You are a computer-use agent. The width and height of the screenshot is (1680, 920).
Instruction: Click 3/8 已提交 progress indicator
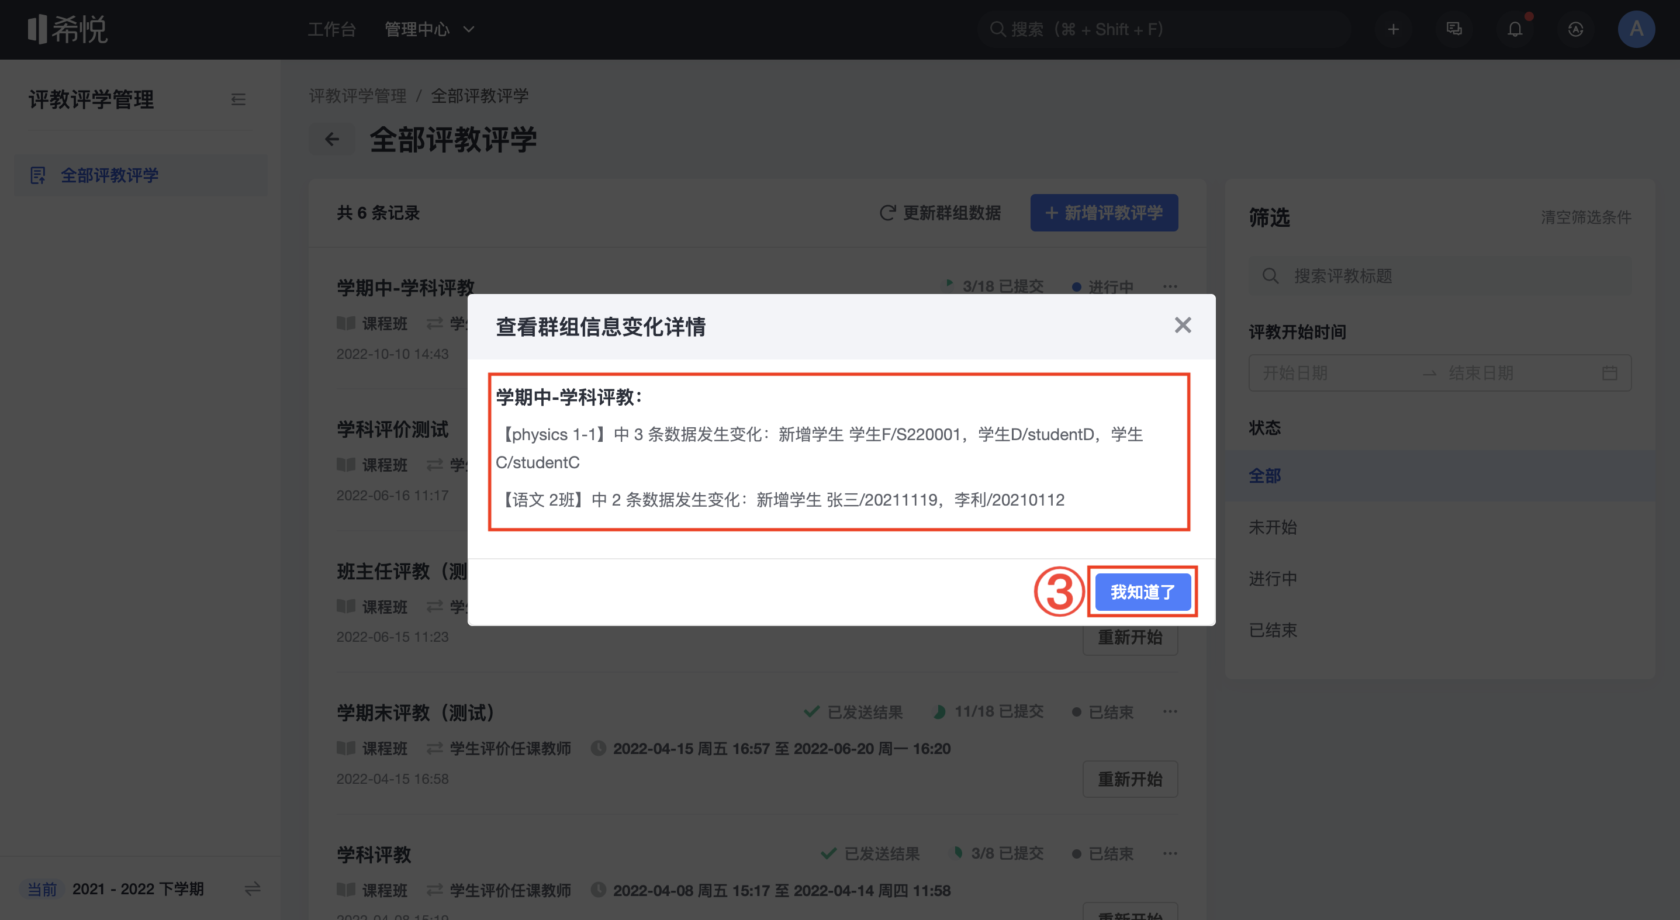click(997, 853)
